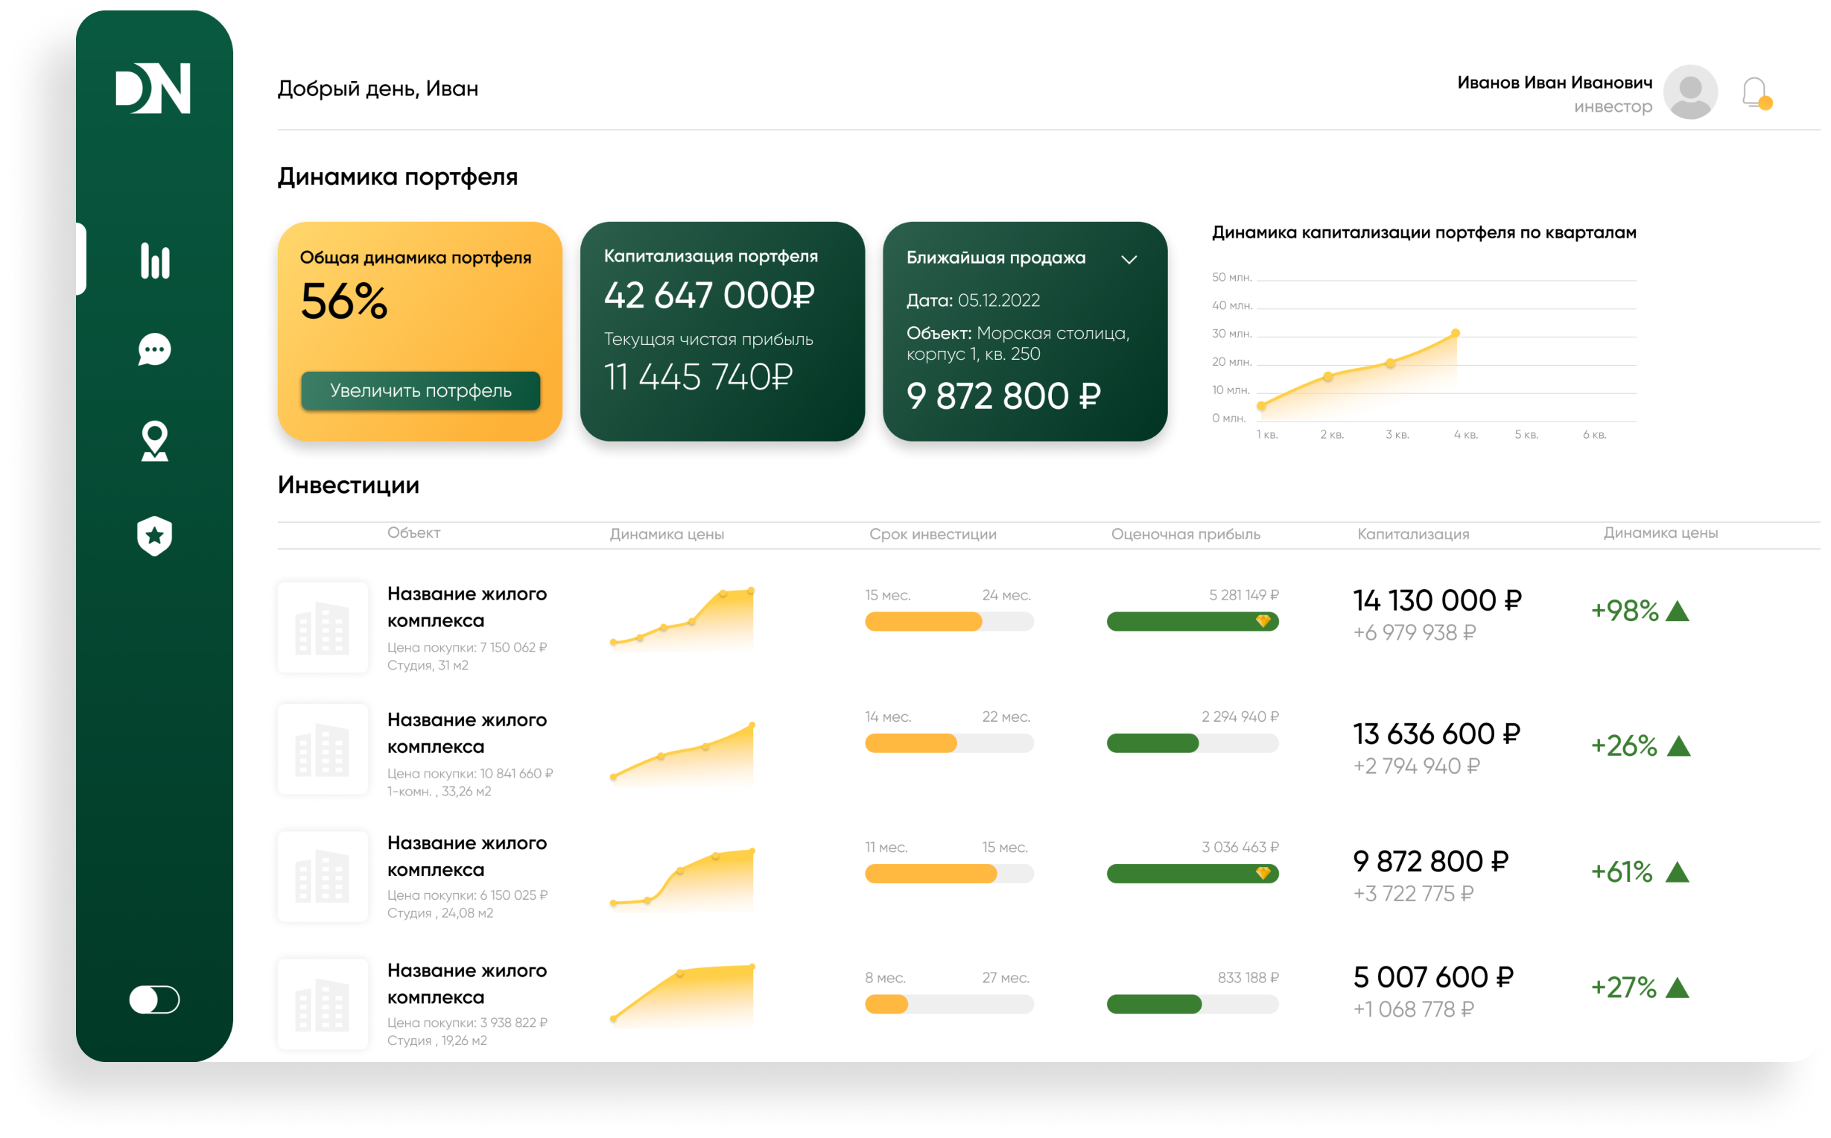Screen dimensions: 1831x1138
Task: Toggle the switch at sidebar bottom
Action: pos(155,999)
